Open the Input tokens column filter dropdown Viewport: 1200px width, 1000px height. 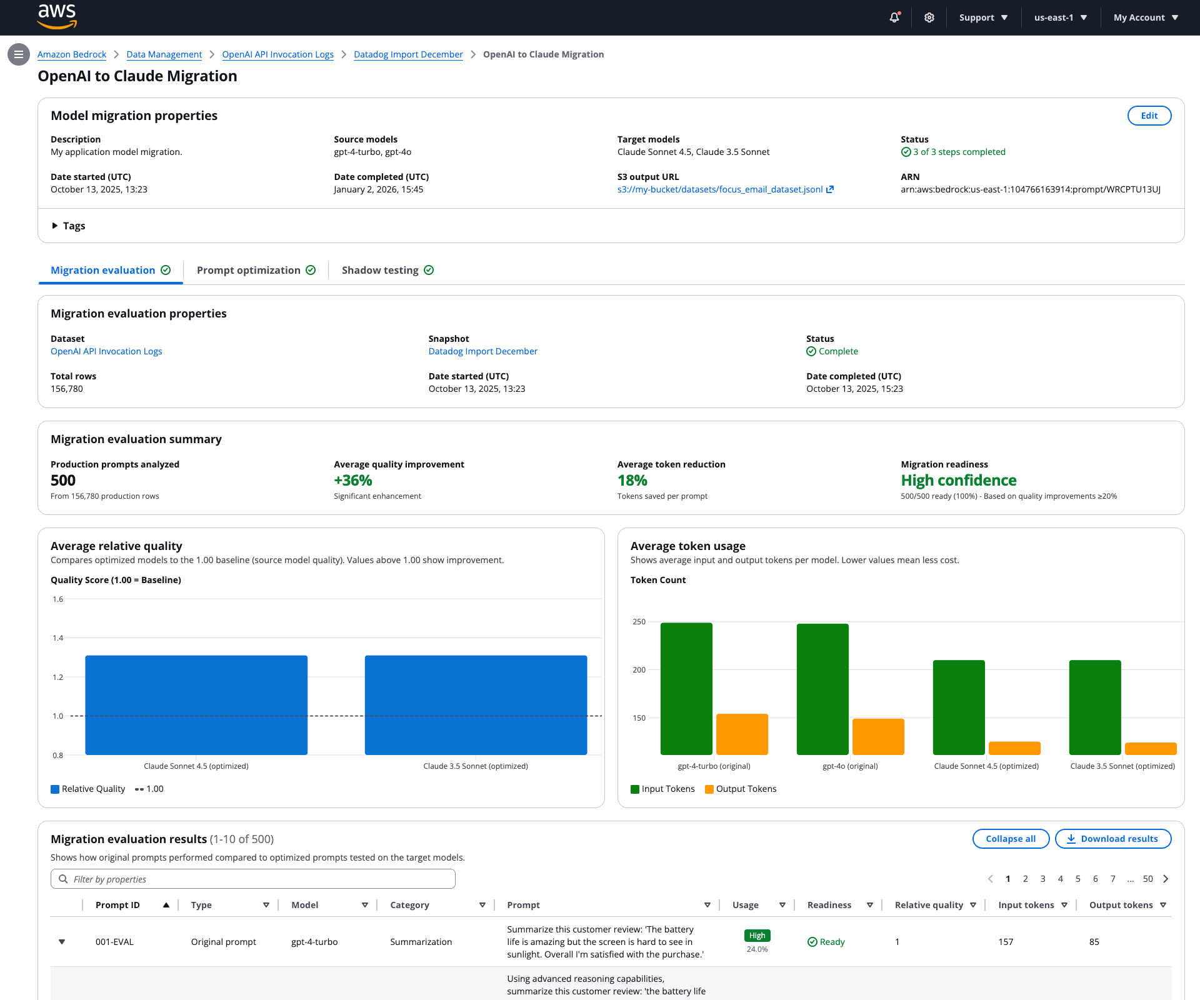1064,905
